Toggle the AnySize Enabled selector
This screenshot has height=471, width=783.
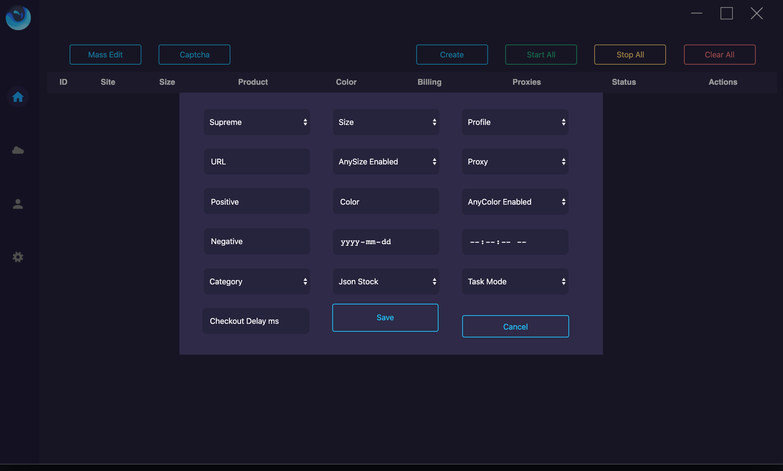(x=386, y=162)
